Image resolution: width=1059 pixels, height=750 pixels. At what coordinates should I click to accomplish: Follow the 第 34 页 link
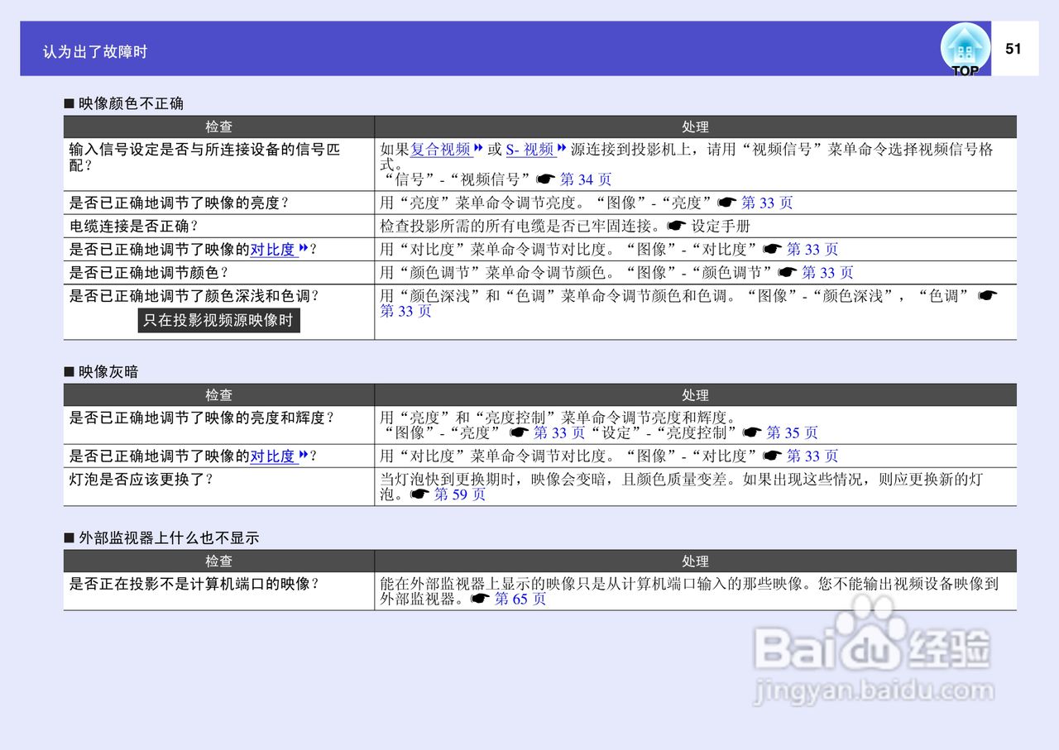(x=586, y=179)
